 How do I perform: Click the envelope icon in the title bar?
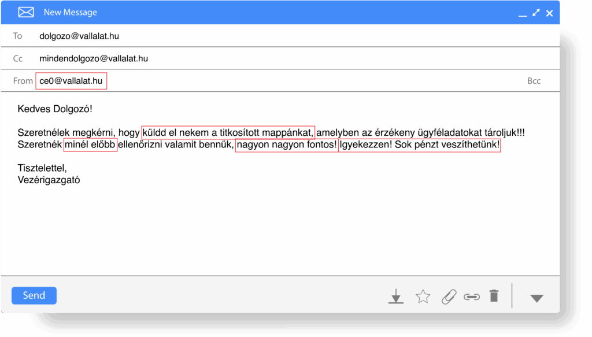pyautogui.click(x=26, y=12)
